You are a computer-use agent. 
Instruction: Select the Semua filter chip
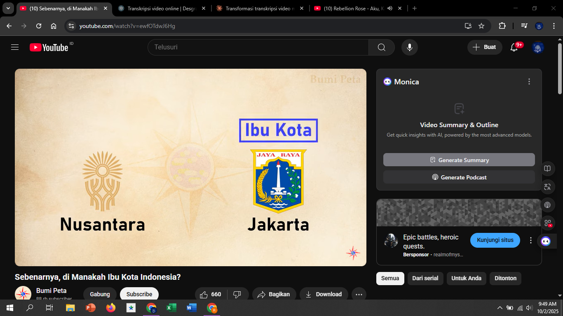(390, 279)
